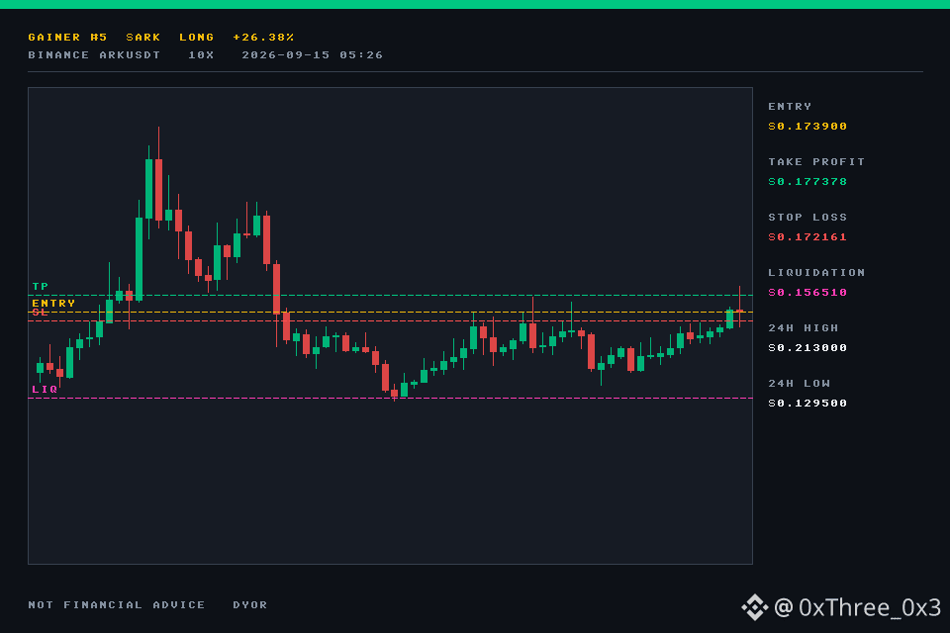The height and width of the screenshot is (633, 950).
Task: Select the liquidation price $0.156510
Action: 807,293
